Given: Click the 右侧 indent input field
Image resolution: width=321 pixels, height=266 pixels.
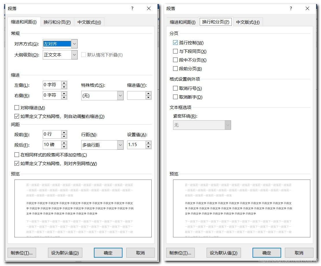Looking at the screenshot, I should (x=52, y=95).
